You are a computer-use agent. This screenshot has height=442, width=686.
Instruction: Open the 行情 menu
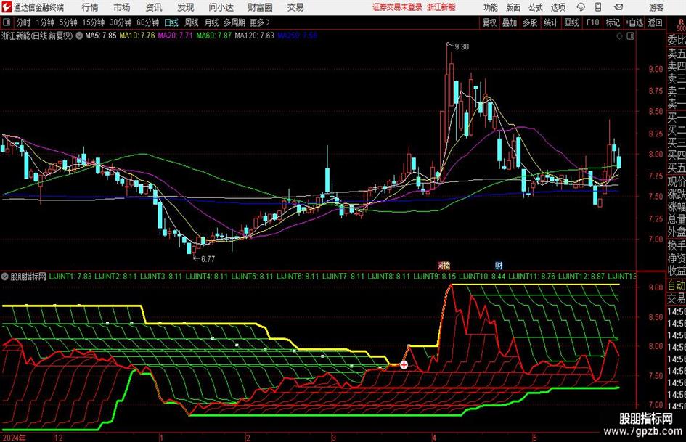pyautogui.click(x=90, y=7)
